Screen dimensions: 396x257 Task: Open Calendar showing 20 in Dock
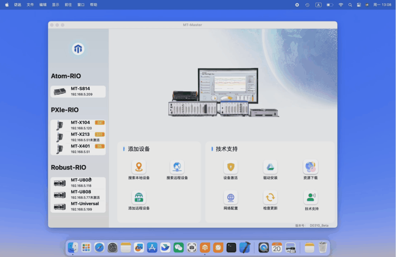point(277,247)
